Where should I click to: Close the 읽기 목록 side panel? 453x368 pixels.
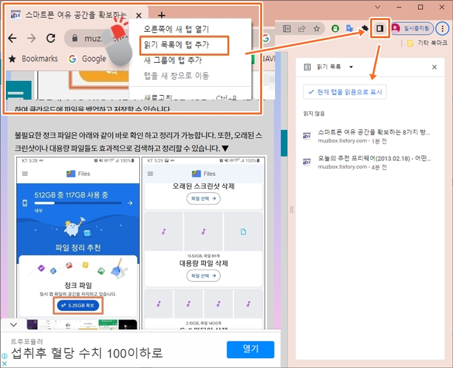434,67
